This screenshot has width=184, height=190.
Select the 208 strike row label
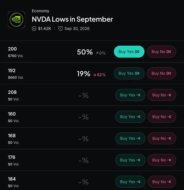point(12,92)
